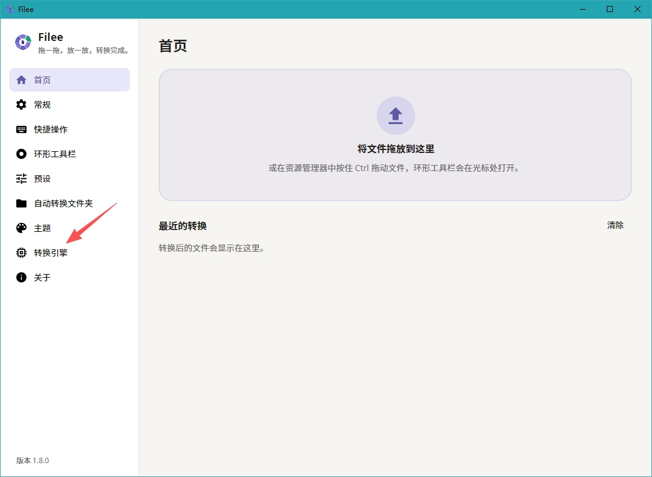Minimize the Filee window
Image resolution: width=652 pixels, height=477 pixels.
[x=583, y=9]
